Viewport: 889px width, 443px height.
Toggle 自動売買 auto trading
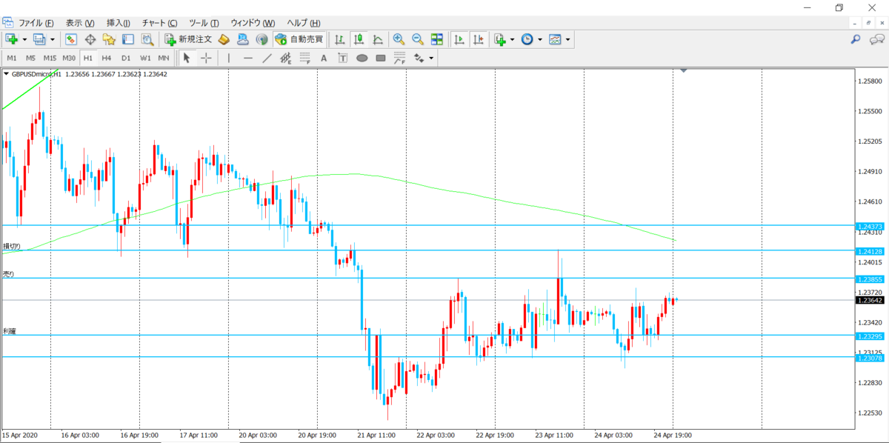(299, 39)
